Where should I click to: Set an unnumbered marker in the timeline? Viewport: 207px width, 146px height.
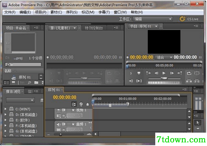point(88,104)
